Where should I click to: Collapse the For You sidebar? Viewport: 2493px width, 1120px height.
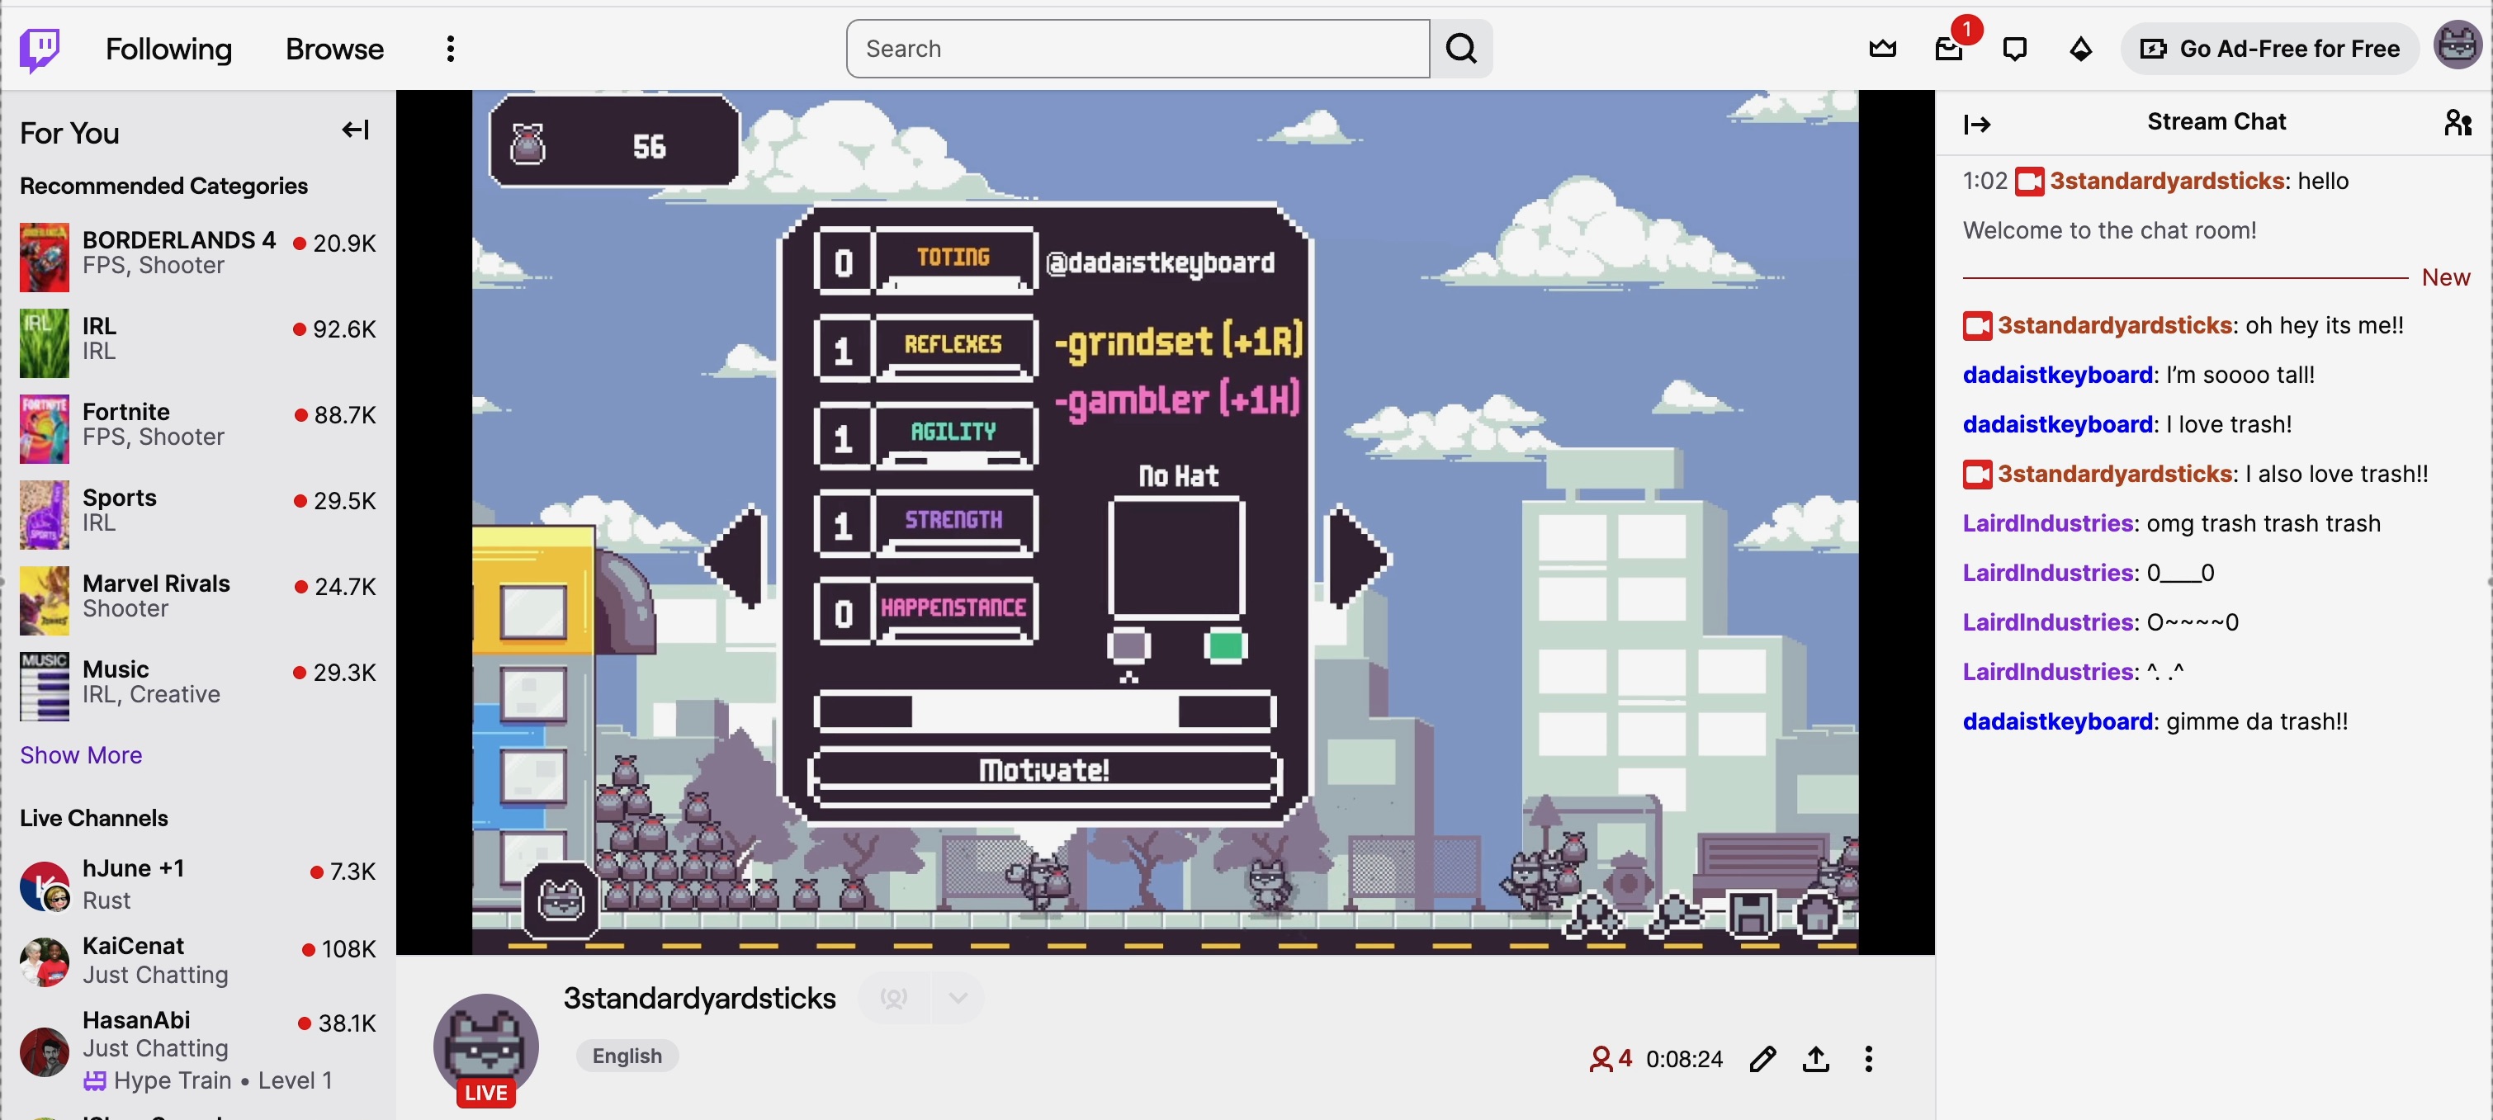[x=355, y=129]
